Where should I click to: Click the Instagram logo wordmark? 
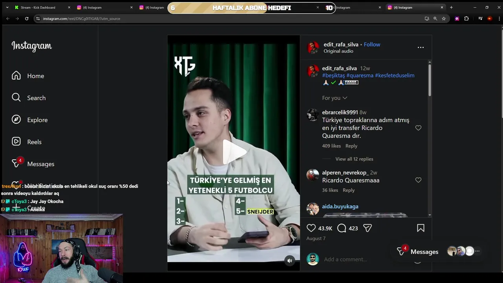(31, 46)
